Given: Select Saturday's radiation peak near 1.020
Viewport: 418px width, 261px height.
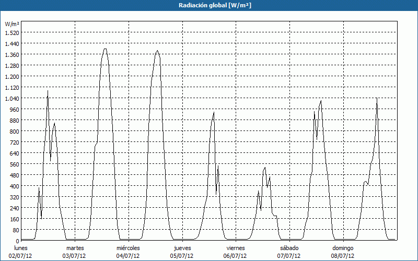Looking at the screenshot, I should point(321,101).
